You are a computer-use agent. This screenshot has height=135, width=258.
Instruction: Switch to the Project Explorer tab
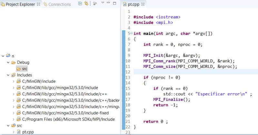pyautogui.click(x=20, y=4)
